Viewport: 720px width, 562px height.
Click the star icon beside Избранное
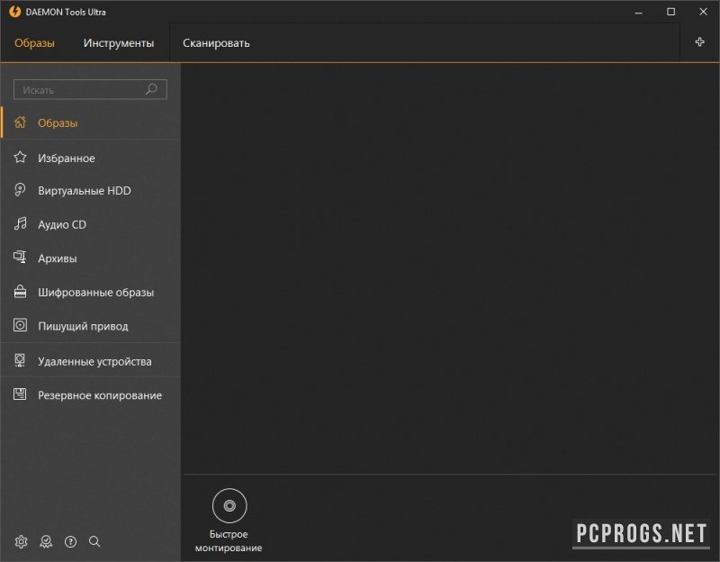coord(21,158)
